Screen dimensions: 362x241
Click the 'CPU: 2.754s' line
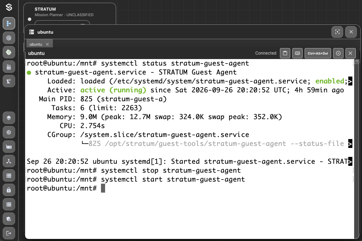(82, 126)
